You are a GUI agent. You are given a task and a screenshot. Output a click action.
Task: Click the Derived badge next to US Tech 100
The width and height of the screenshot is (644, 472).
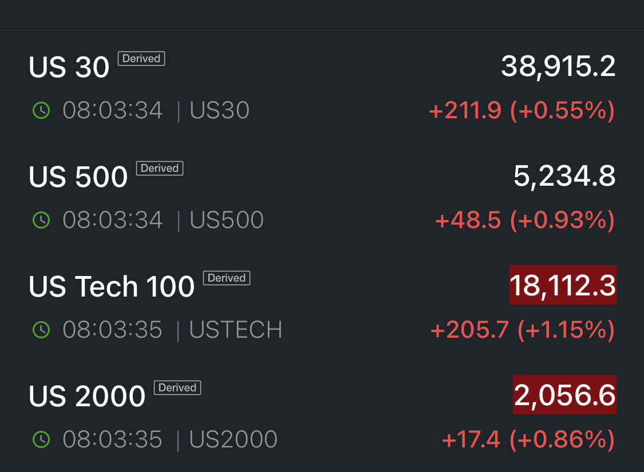click(227, 278)
